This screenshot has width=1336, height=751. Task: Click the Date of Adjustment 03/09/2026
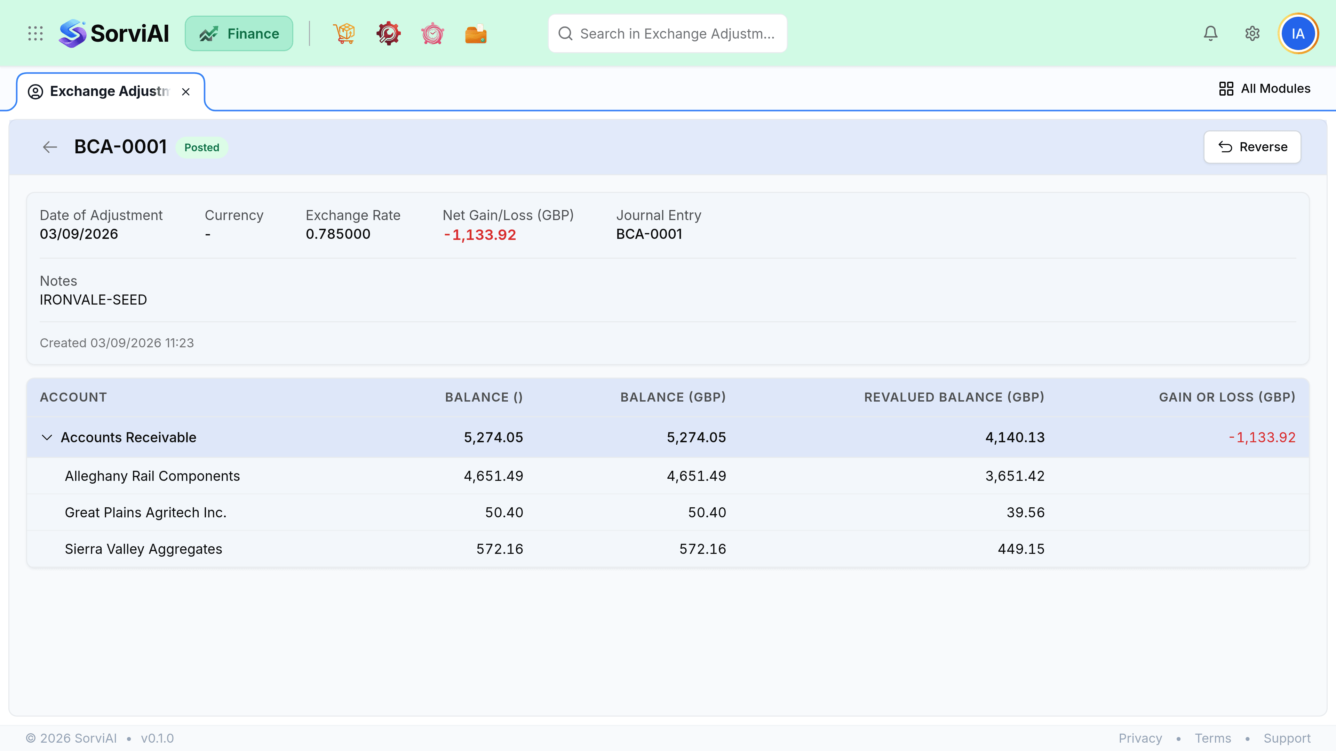click(x=79, y=234)
